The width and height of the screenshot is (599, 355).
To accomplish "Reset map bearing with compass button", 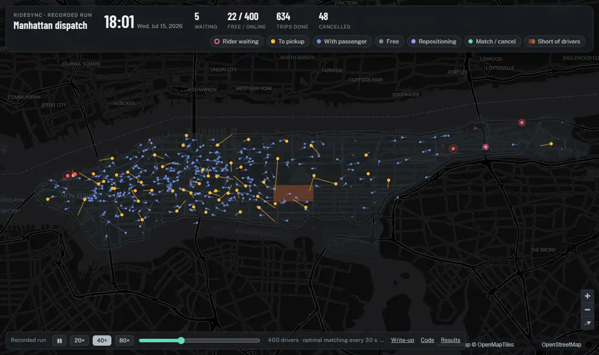I will pyautogui.click(x=588, y=323).
